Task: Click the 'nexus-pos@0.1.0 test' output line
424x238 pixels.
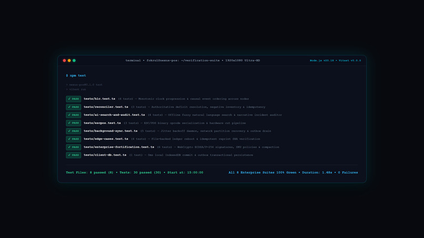Action: click(84, 85)
